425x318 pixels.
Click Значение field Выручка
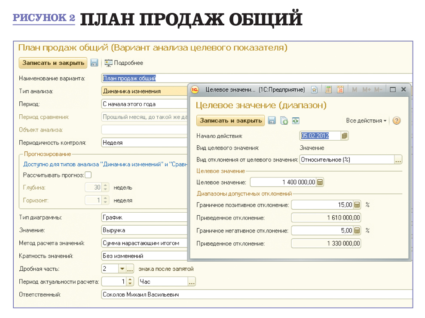(145, 230)
